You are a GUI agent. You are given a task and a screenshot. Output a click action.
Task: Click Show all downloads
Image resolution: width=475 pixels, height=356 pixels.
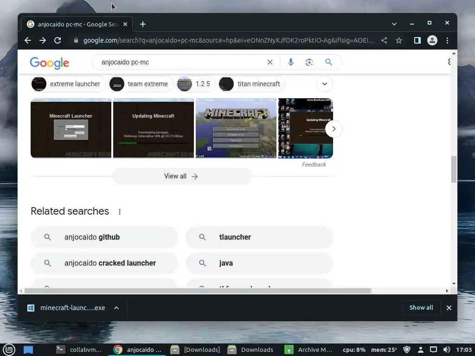coord(421,308)
